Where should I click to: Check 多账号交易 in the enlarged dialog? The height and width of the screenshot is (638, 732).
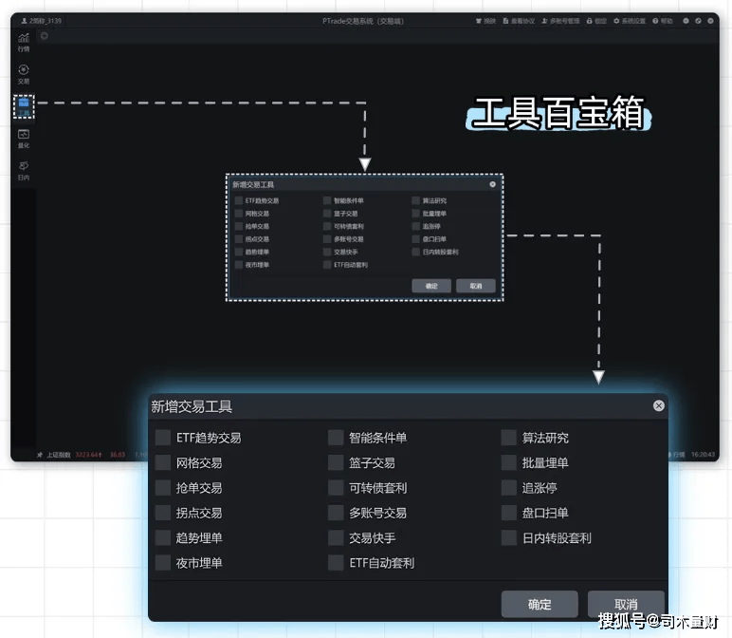point(336,513)
